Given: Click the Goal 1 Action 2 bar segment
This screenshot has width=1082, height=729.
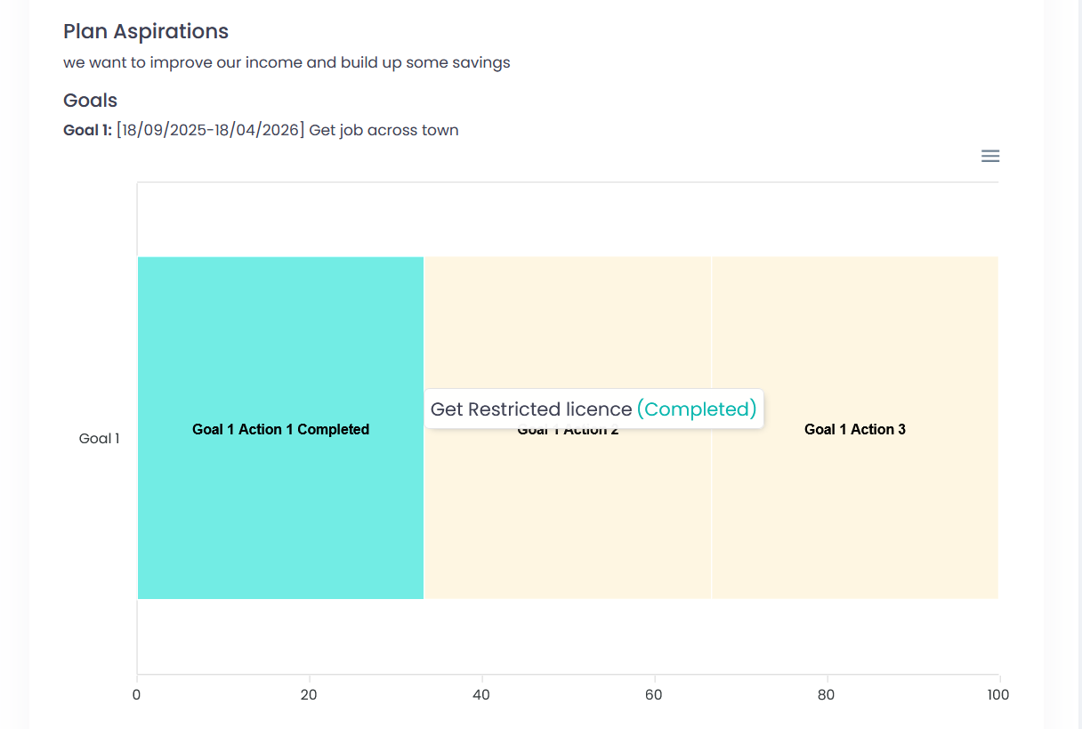Looking at the screenshot, I should (x=568, y=498).
